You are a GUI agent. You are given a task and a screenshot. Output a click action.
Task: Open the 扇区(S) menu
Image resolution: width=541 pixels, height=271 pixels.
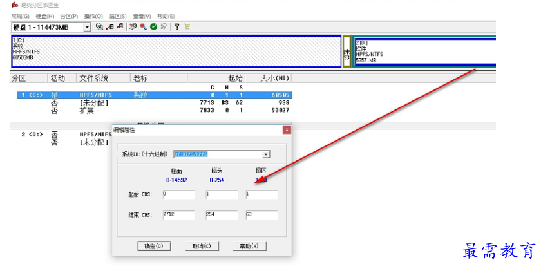(x=118, y=16)
